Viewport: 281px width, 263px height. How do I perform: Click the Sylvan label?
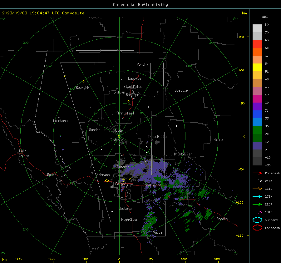click(119, 92)
